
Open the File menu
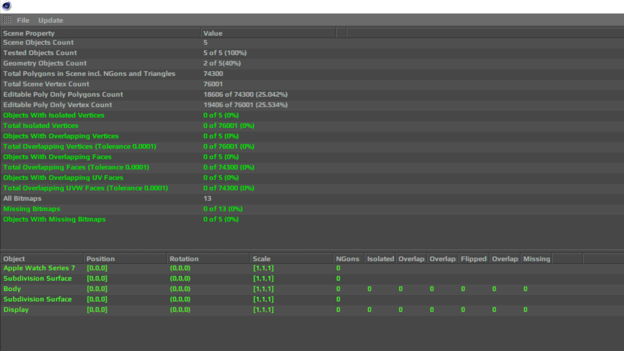click(23, 20)
